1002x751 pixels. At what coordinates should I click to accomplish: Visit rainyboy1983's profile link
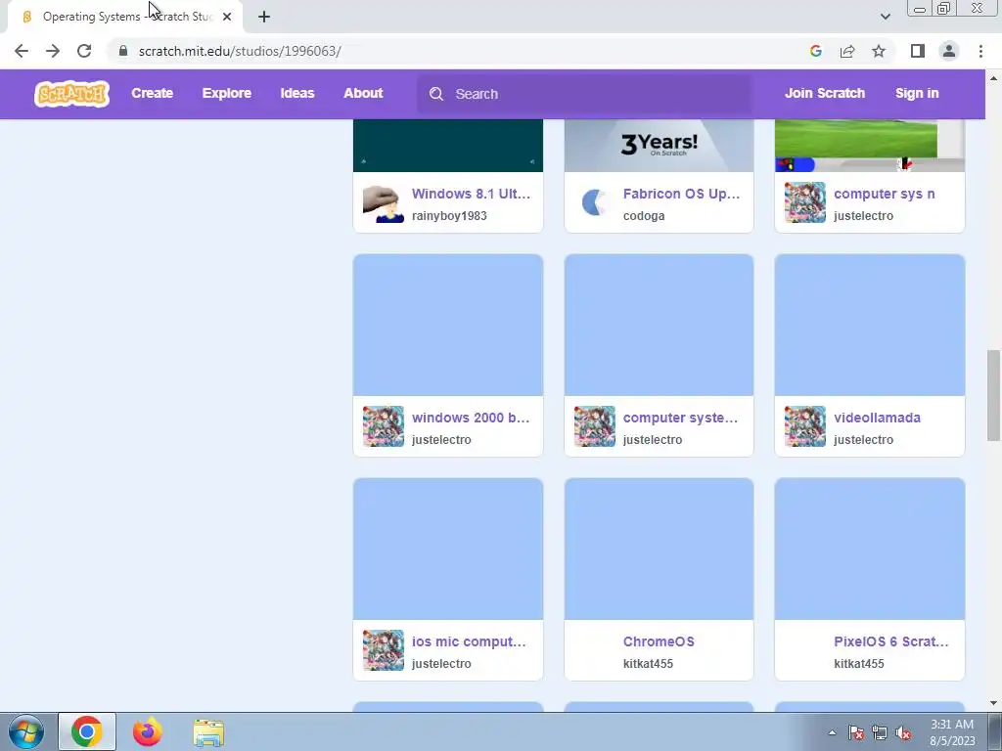(x=449, y=216)
